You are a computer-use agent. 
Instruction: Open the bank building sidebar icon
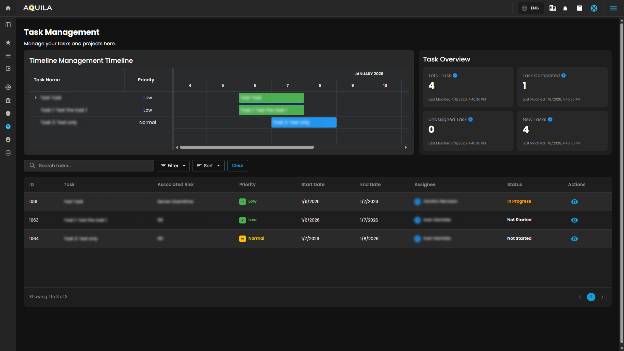(x=8, y=101)
